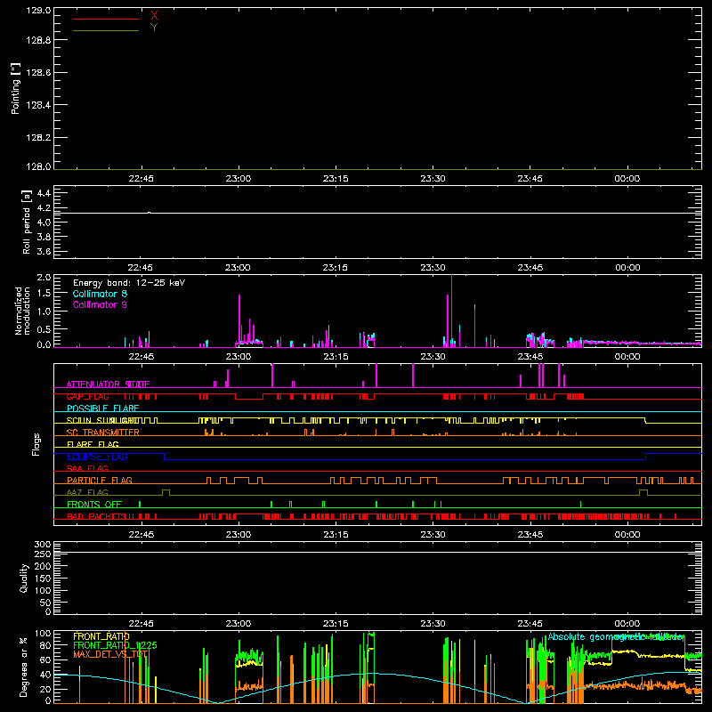The image size is (712, 712).
Task: Click the SAA_FLAG label
Action: click(x=87, y=468)
